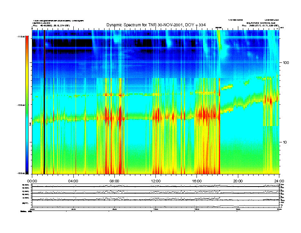This screenshot has width=301, height=233.
Task: Click the black vertical data gap stripe
Action: pyautogui.click(x=44, y=102)
